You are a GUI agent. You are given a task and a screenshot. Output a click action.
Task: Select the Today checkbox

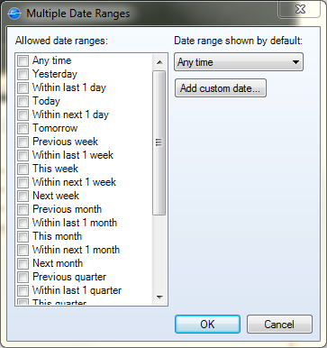coord(23,101)
